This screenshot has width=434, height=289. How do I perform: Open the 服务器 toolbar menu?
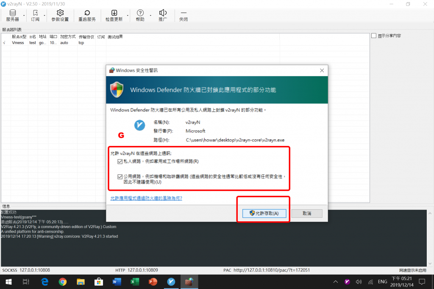(12, 16)
